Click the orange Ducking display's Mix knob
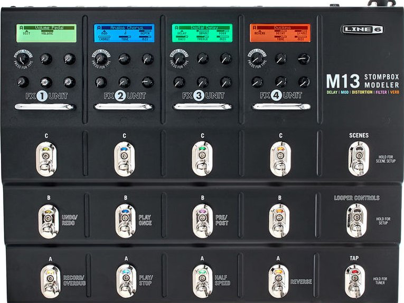The height and width of the screenshot is (303, 404). (x=304, y=82)
